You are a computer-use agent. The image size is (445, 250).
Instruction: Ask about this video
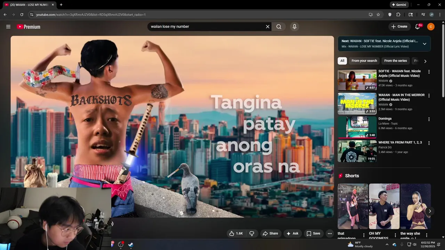292,233
